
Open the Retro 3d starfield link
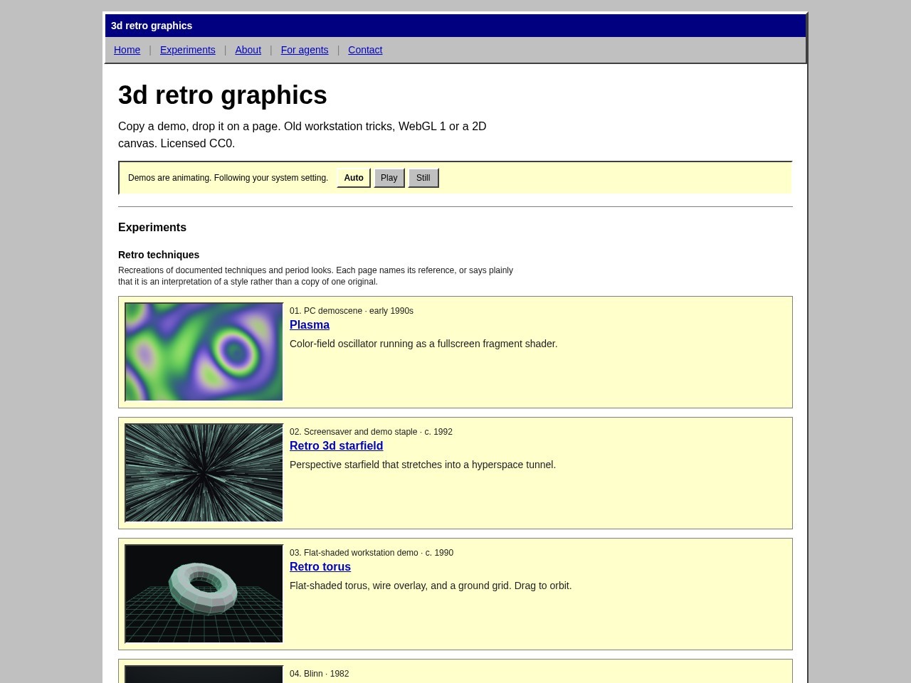coord(336,446)
